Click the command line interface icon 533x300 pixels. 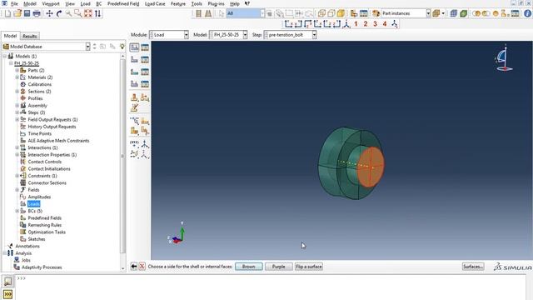7,294
